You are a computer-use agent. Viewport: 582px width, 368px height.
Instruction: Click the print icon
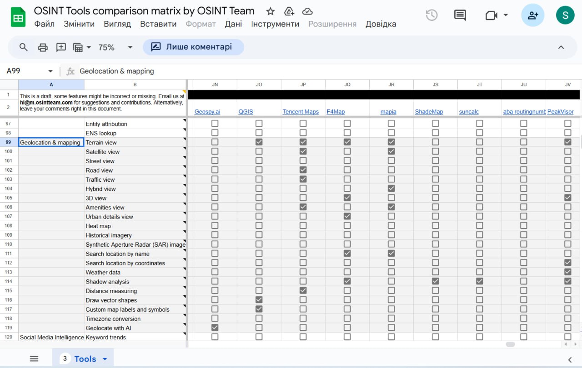43,47
